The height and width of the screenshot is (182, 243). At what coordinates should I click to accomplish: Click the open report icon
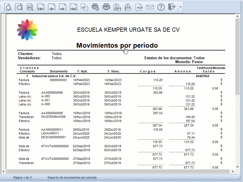(128, 7)
